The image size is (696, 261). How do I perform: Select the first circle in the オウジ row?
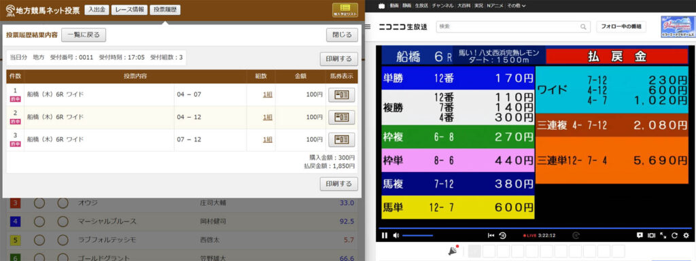point(39,203)
